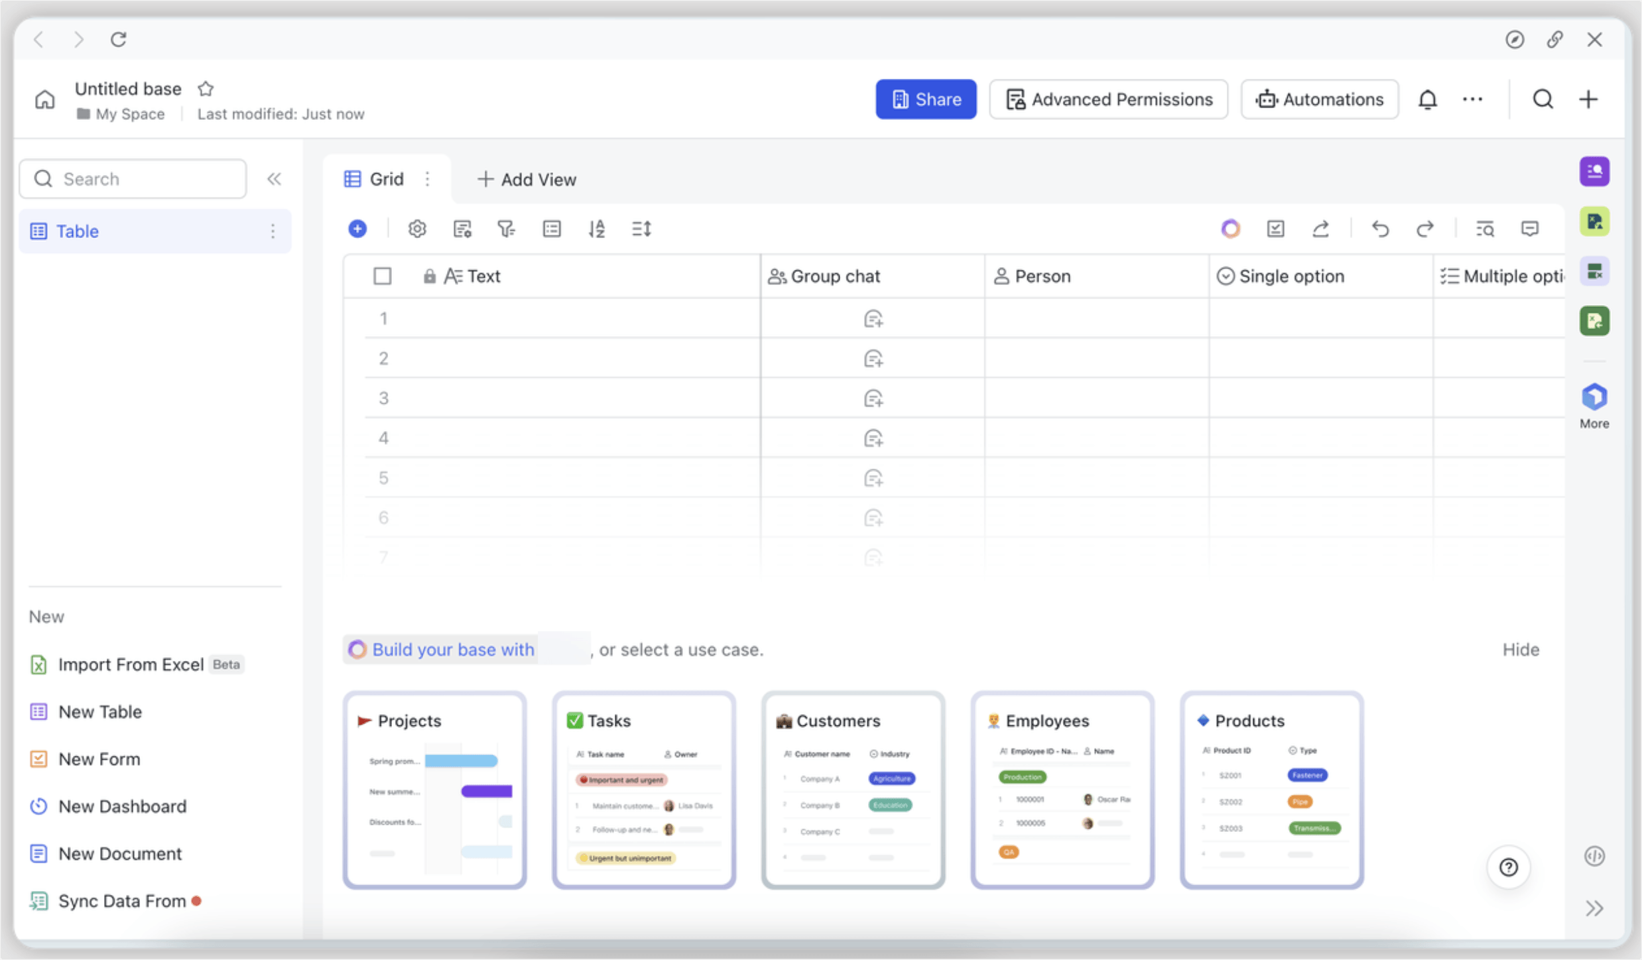Open the Table item more options
1642x960 pixels.
tap(273, 231)
